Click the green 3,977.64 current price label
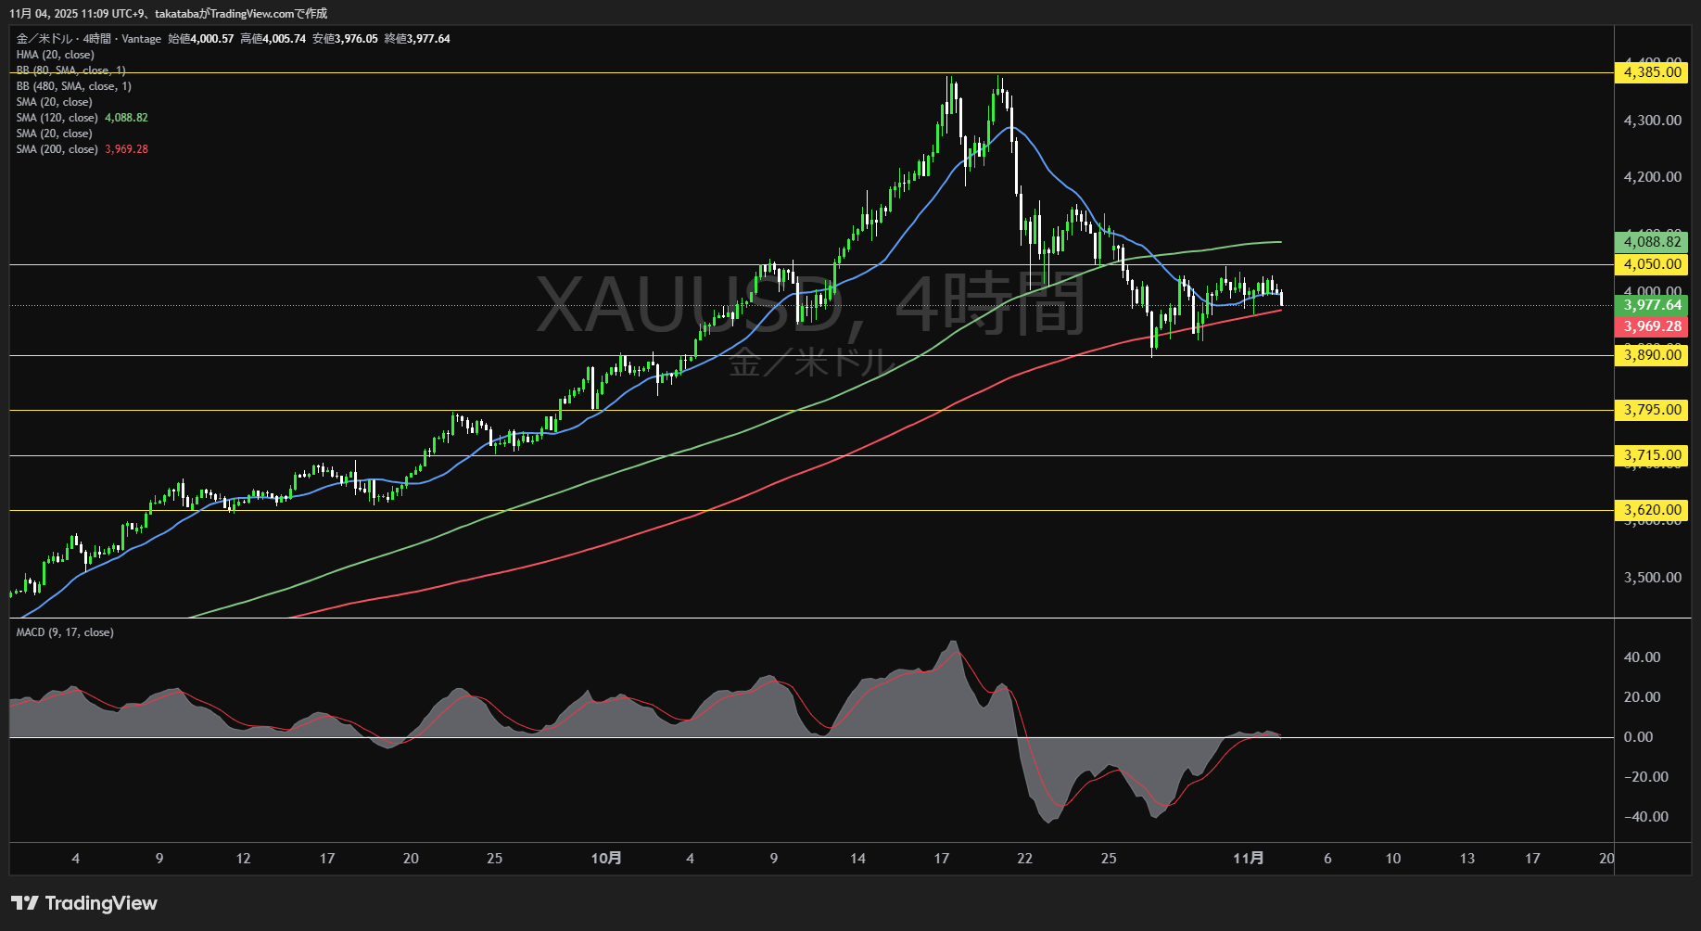 tap(1652, 305)
